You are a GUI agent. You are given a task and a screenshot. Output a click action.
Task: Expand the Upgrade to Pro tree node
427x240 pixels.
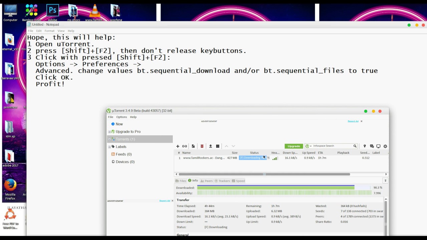click(109, 132)
